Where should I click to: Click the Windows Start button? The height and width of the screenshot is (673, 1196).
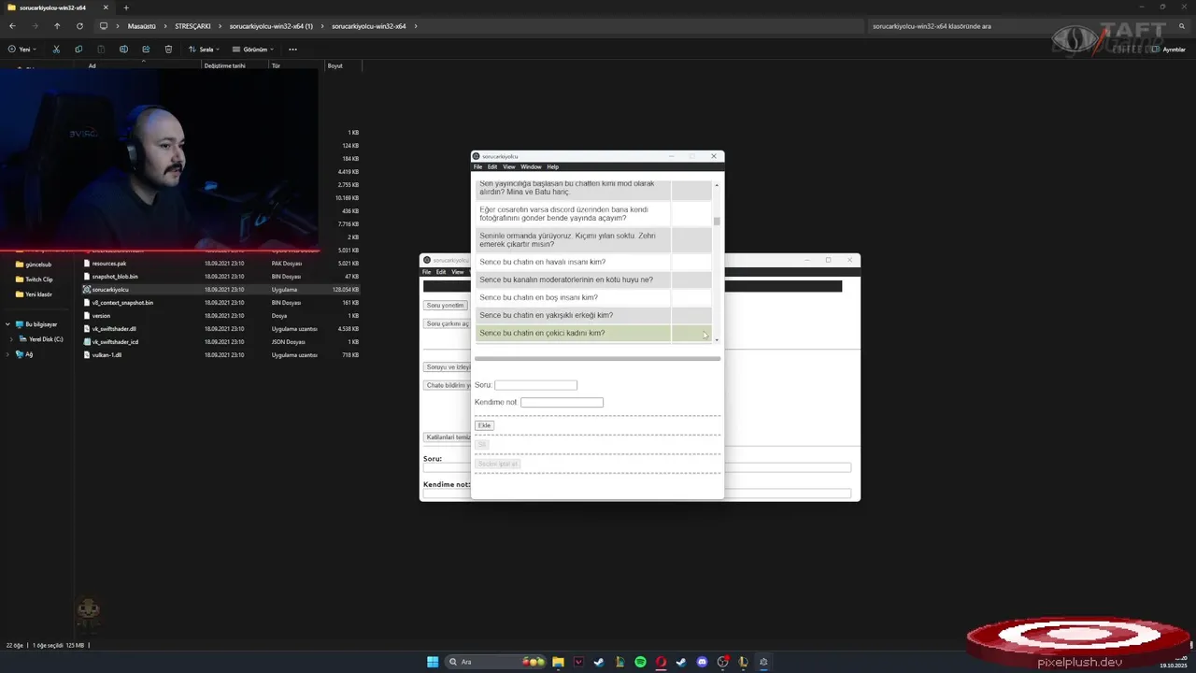coord(433,662)
